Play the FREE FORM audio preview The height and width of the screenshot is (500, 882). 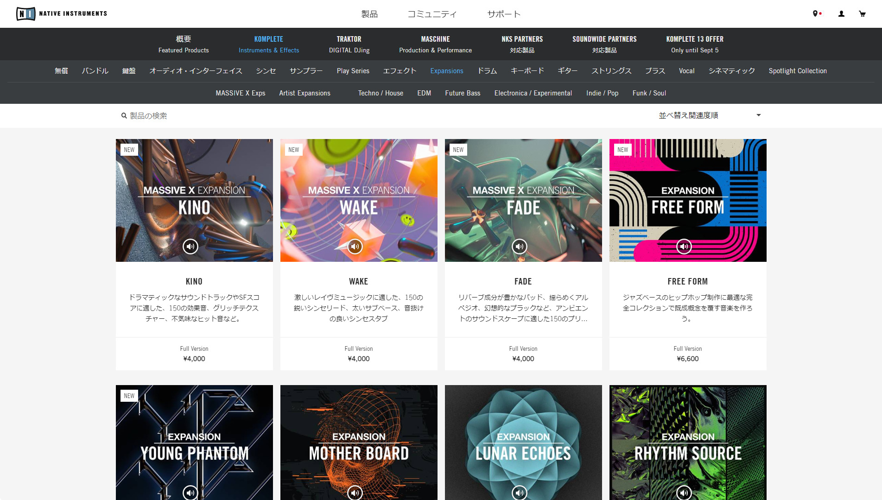pos(684,247)
